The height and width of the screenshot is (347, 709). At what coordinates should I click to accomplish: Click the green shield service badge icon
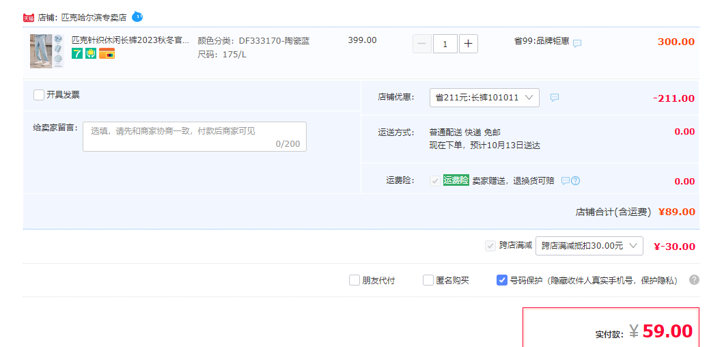click(91, 53)
